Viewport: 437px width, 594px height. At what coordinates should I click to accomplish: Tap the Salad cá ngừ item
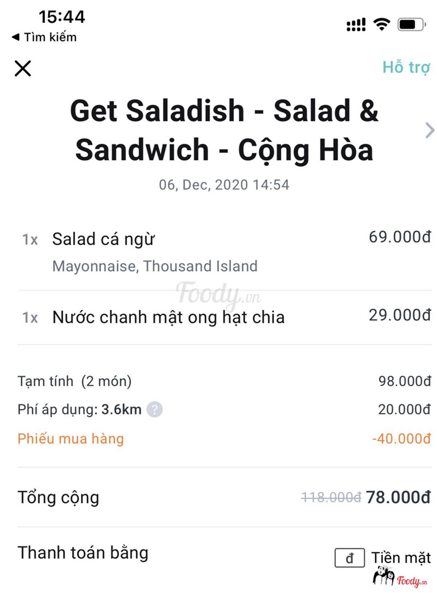pyautogui.click(x=104, y=239)
